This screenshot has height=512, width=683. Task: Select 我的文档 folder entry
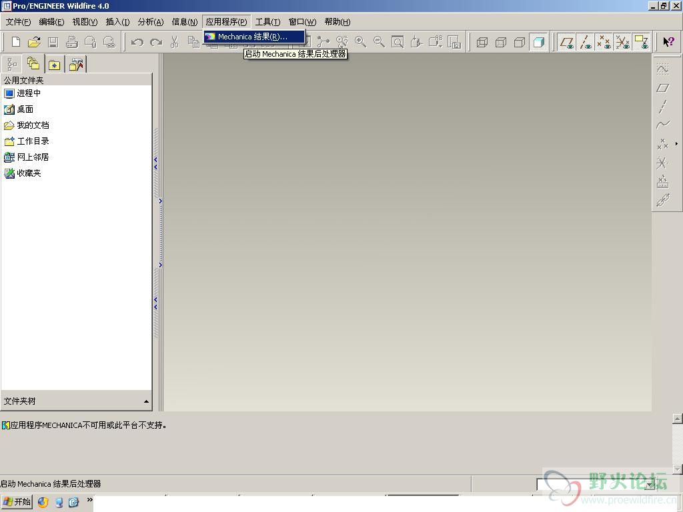tap(27, 125)
